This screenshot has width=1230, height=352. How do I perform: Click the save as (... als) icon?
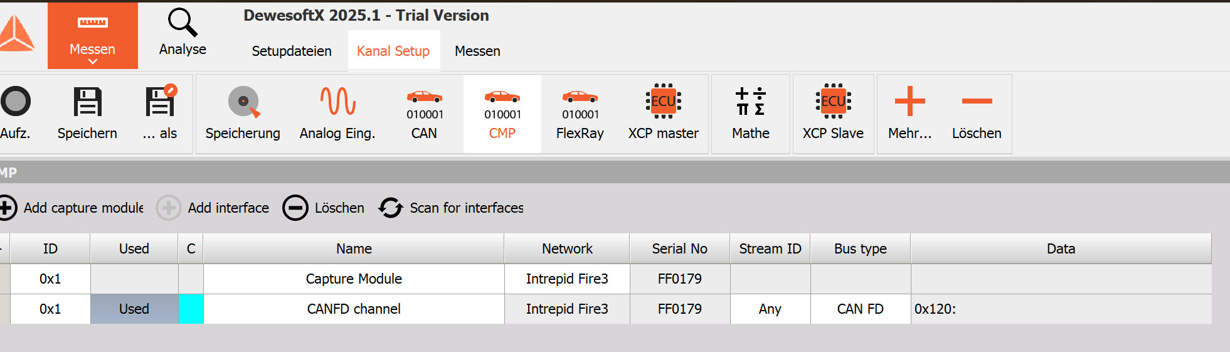tap(161, 102)
